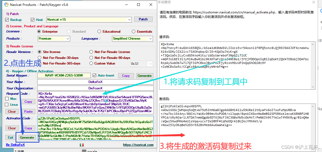Viewport: 322px width, 152px height.
Task: Open the By DeltaFoX link
Action: (15, 145)
